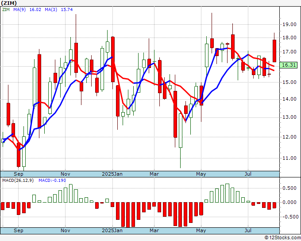The width and height of the screenshot is (301, 241).
Task: Select the MA(9) legend label
Action: tap(19, 10)
